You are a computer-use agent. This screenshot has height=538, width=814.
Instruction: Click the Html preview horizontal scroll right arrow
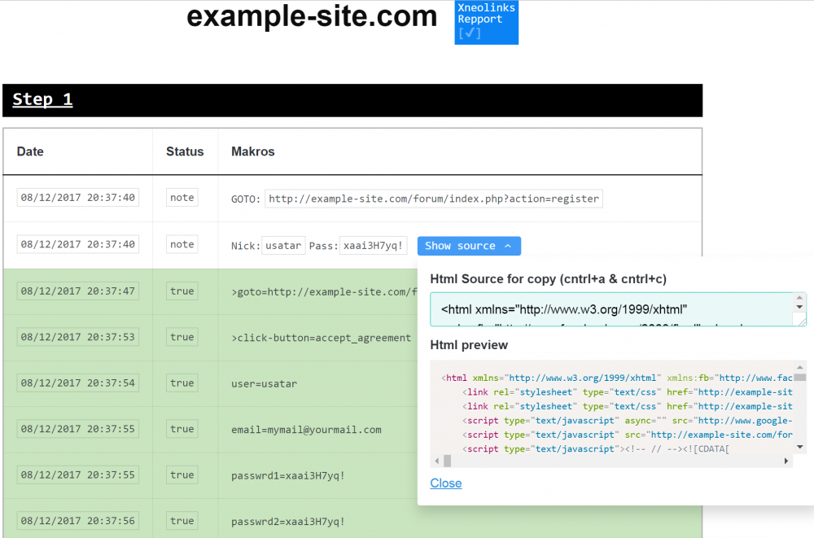click(786, 461)
